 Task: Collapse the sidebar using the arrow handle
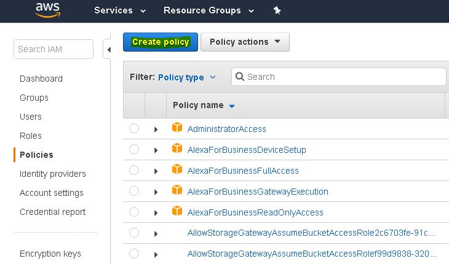(109, 49)
